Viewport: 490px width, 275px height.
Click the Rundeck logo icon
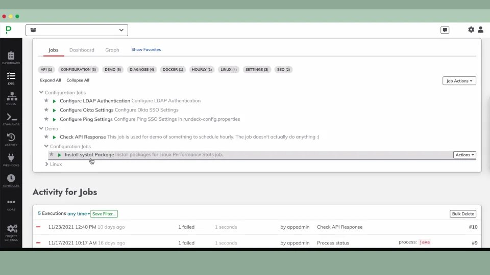[9, 30]
